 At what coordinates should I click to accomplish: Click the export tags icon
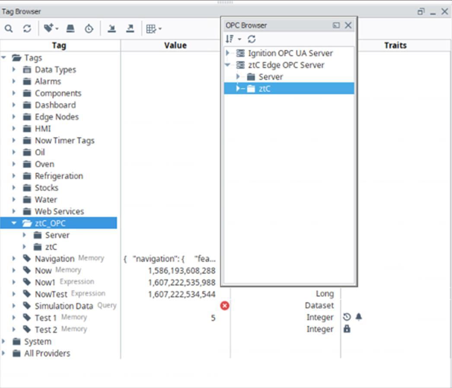click(130, 29)
